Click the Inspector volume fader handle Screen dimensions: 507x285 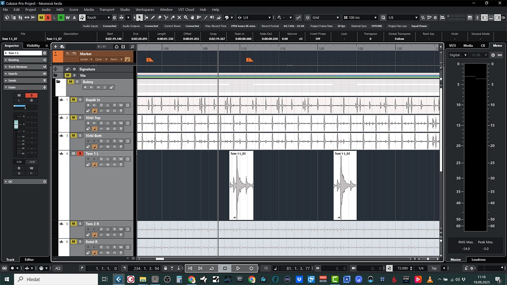[x=16, y=124]
